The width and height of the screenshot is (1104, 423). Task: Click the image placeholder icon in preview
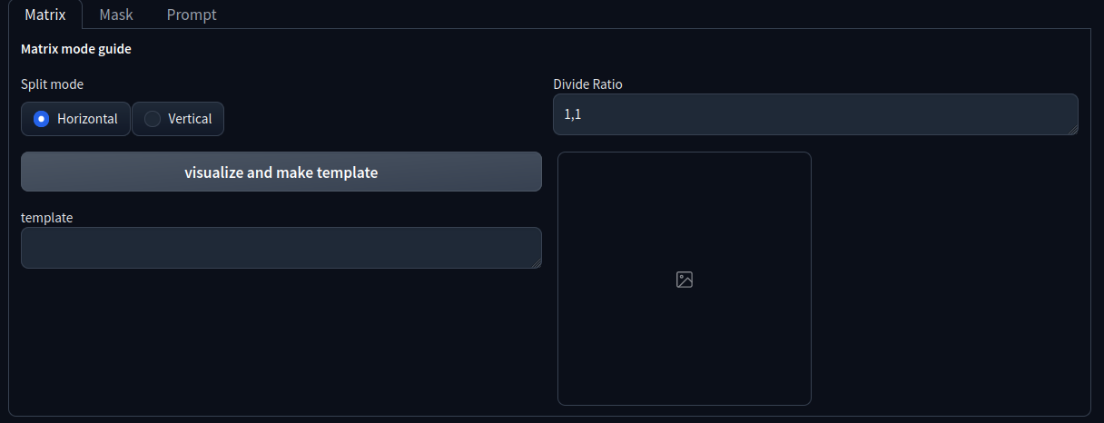(685, 280)
